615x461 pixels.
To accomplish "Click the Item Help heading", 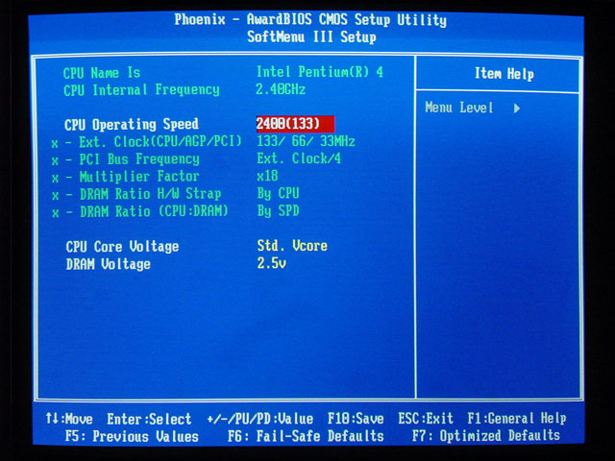I will (x=504, y=74).
